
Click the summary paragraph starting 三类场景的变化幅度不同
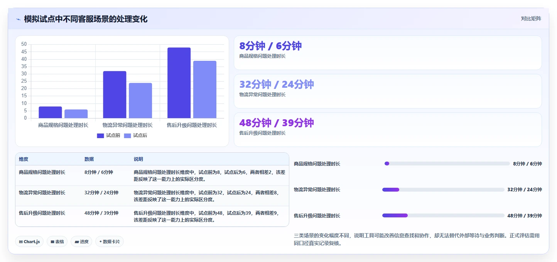[417, 240]
